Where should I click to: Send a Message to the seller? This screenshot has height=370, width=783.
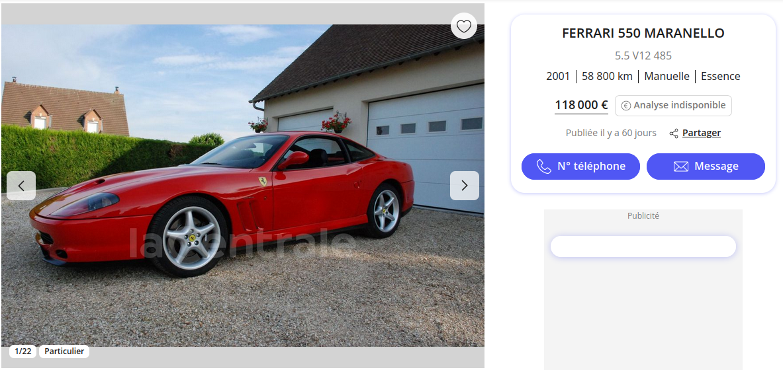point(706,166)
